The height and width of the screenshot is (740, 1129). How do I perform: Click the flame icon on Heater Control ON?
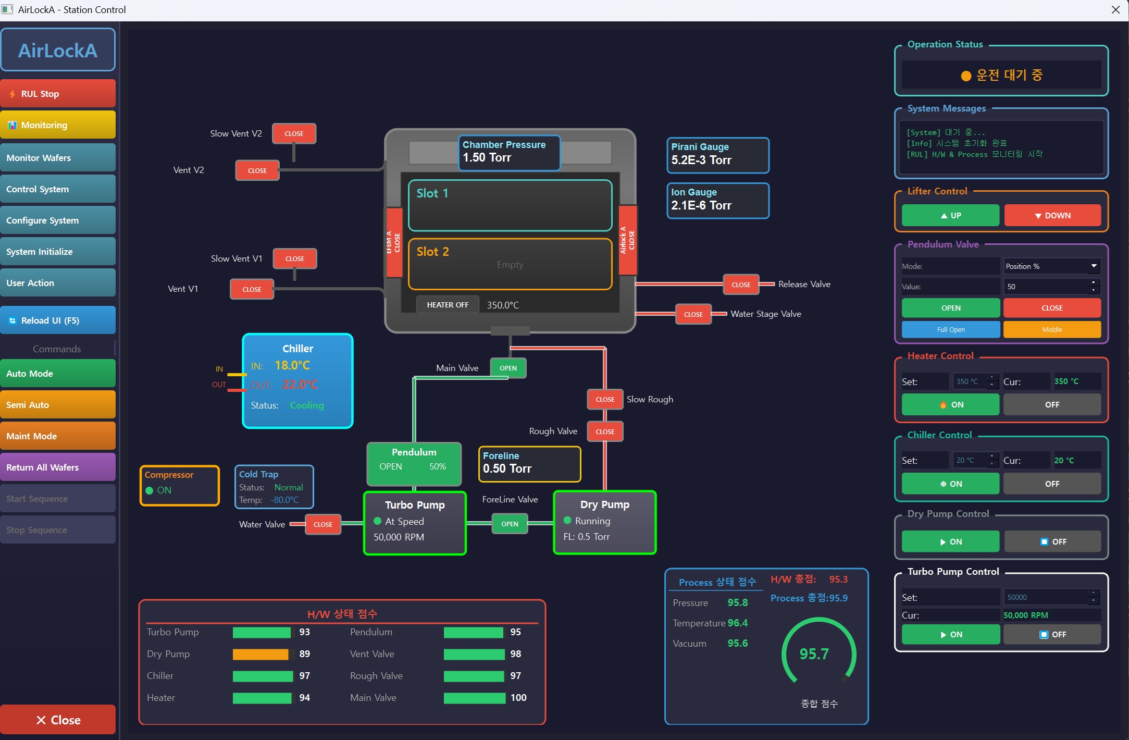[943, 405]
